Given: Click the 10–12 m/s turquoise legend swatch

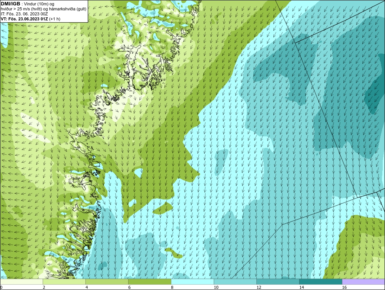Looking at the screenshot, I should pos(235,282).
